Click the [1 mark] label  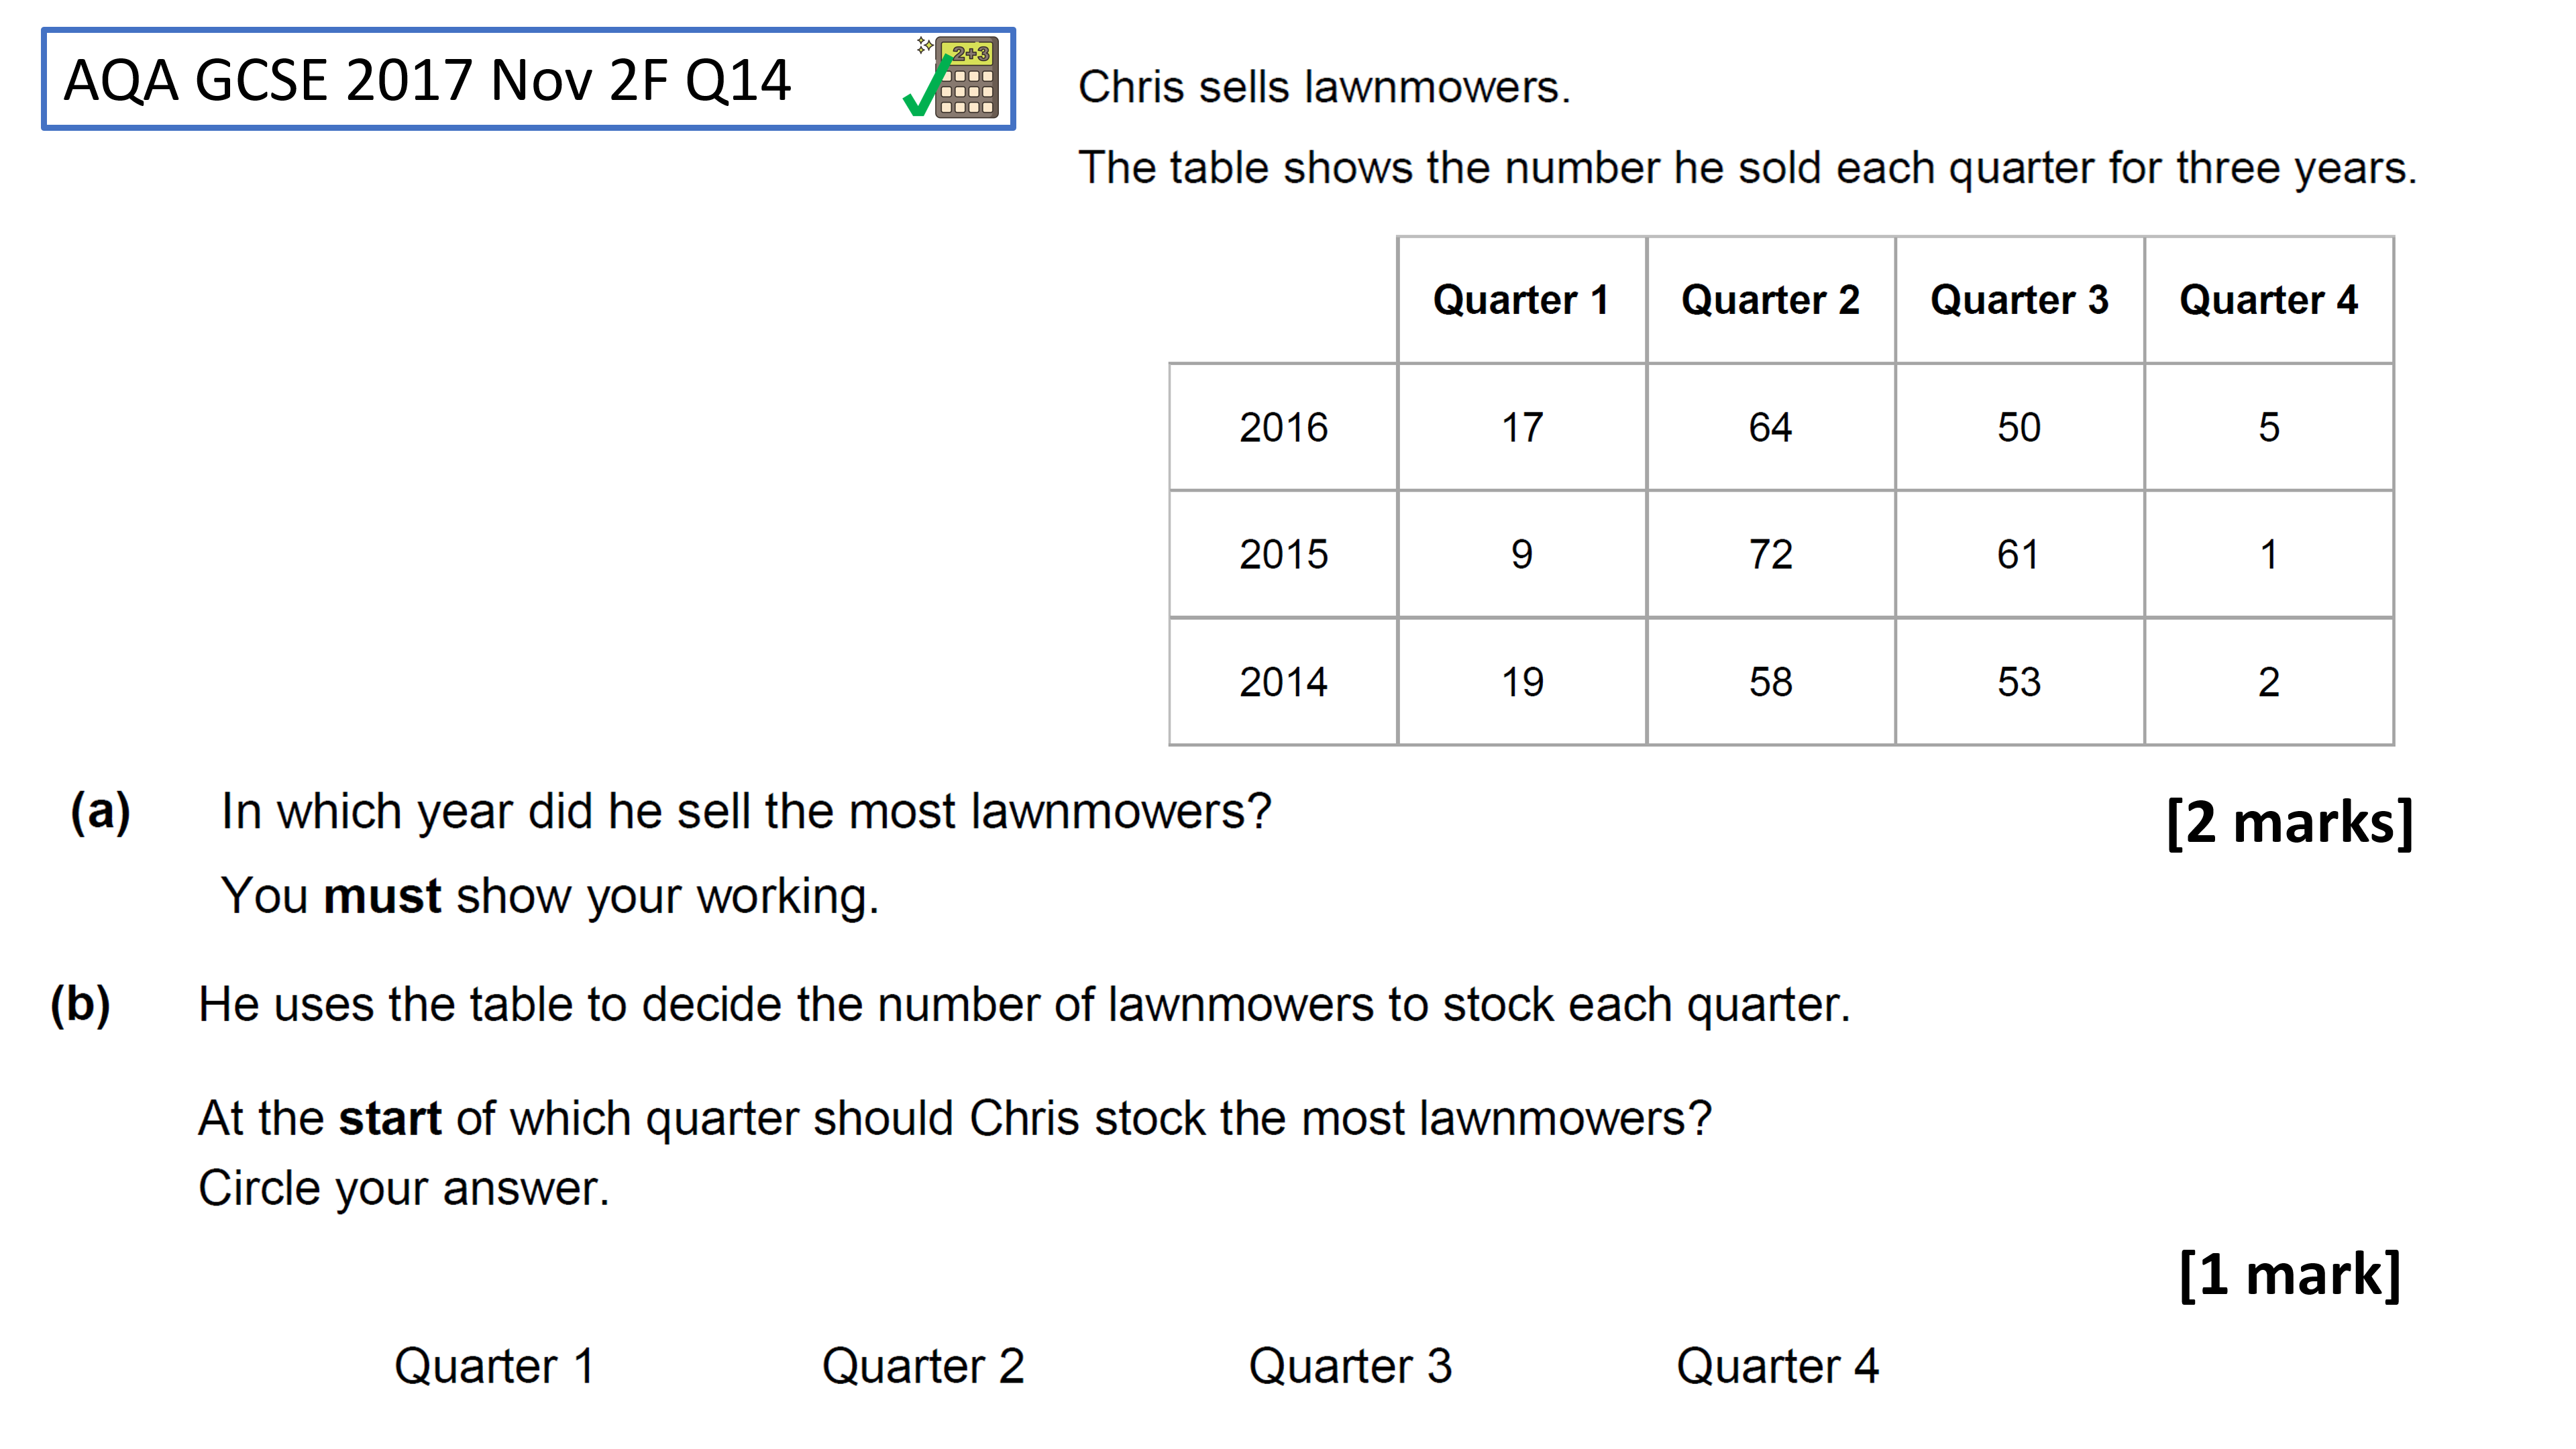pyautogui.click(x=2290, y=1275)
